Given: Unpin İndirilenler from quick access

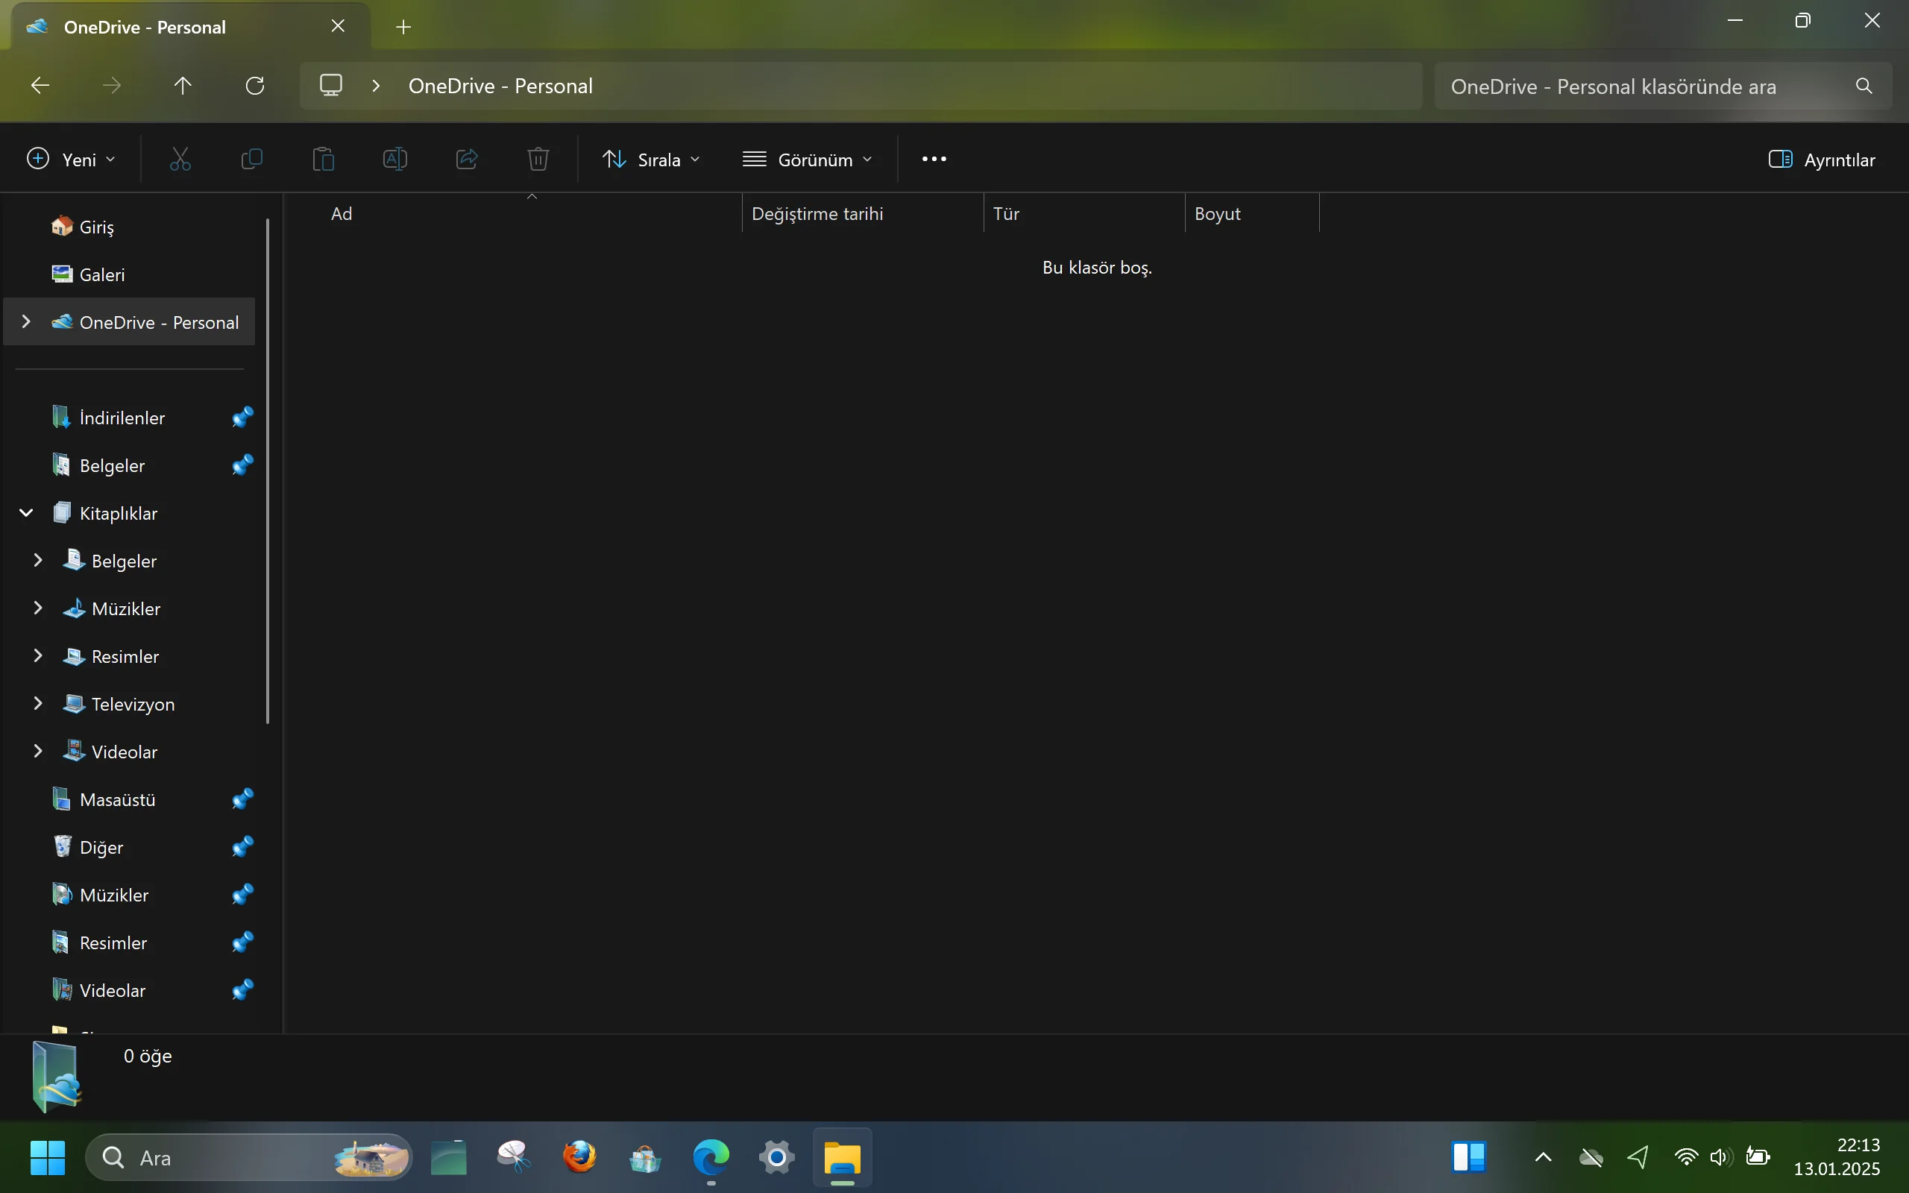Looking at the screenshot, I should tap(242, 417).
